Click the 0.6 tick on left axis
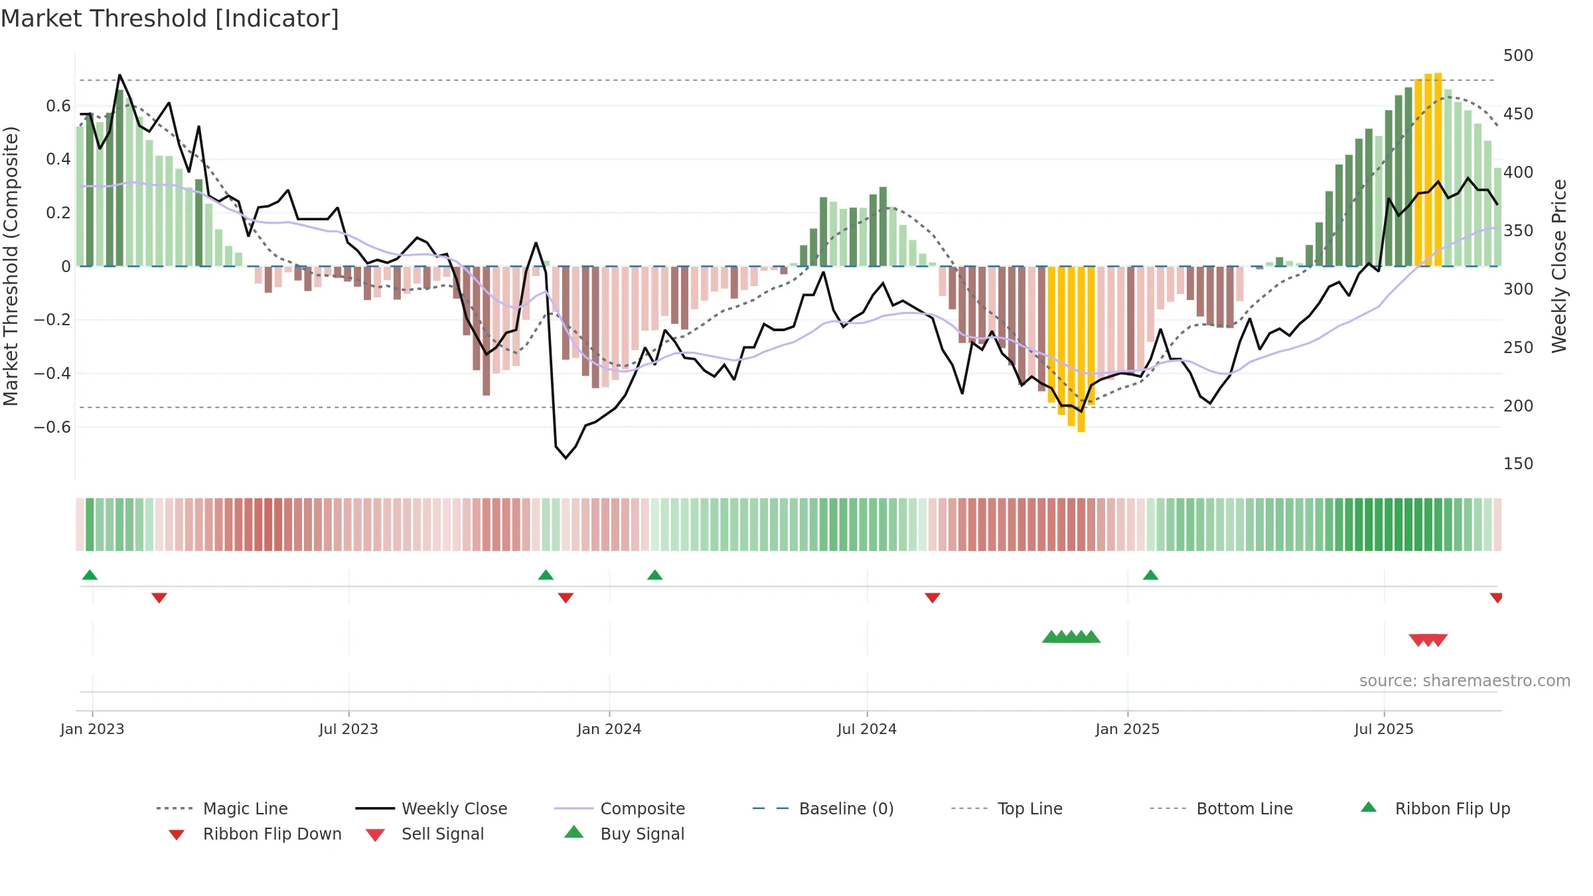The width and height of the screenshot is (1593, 896). point(58,106)
